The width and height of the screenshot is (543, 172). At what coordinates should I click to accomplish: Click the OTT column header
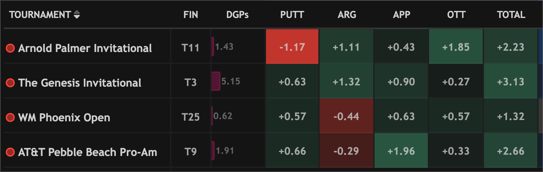456,15
